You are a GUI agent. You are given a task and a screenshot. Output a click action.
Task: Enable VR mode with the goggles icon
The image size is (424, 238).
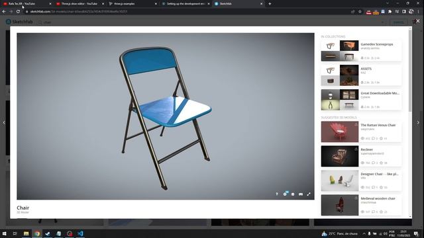[x=301, y=194]
